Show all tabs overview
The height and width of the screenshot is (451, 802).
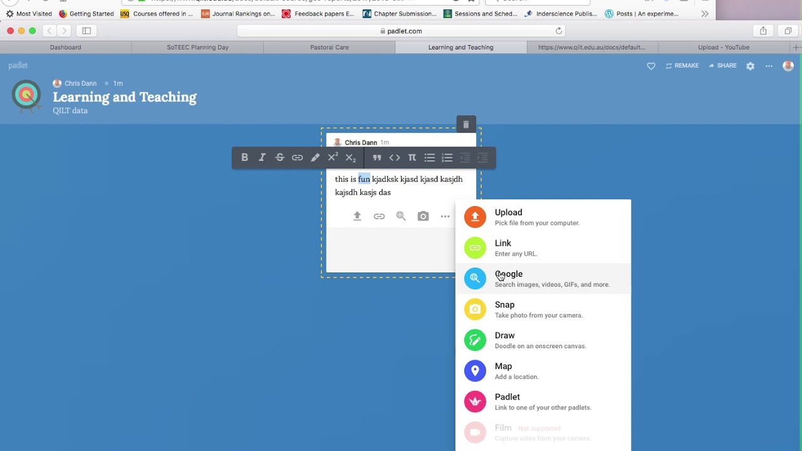pos(788,31)
